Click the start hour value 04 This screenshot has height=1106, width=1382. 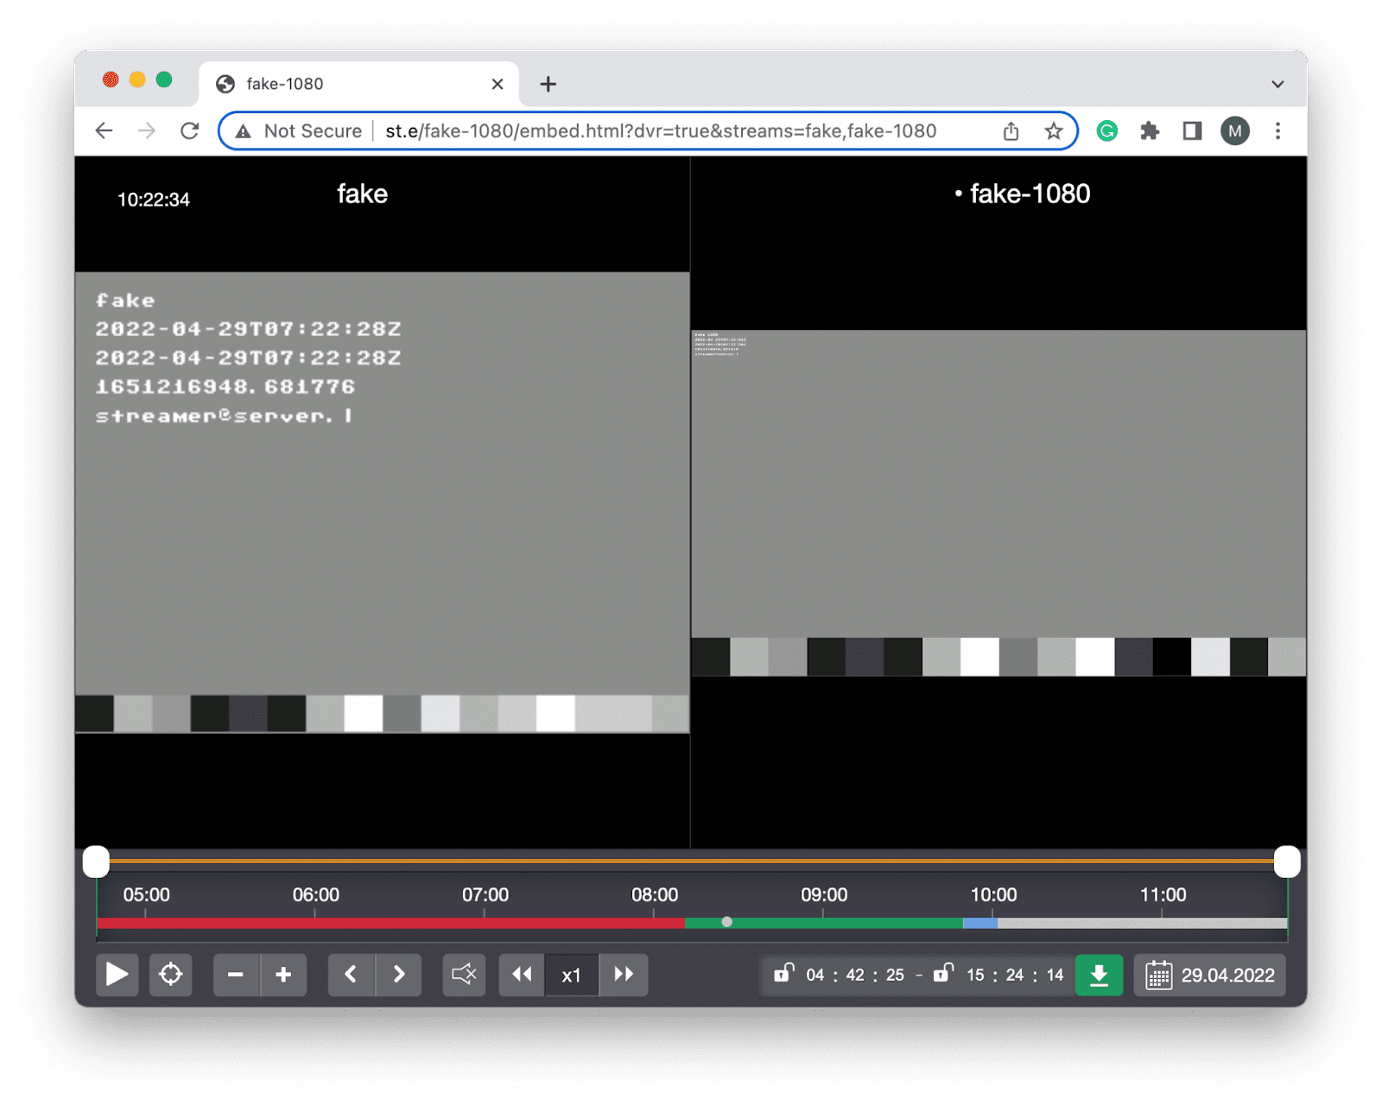(815, 976)
